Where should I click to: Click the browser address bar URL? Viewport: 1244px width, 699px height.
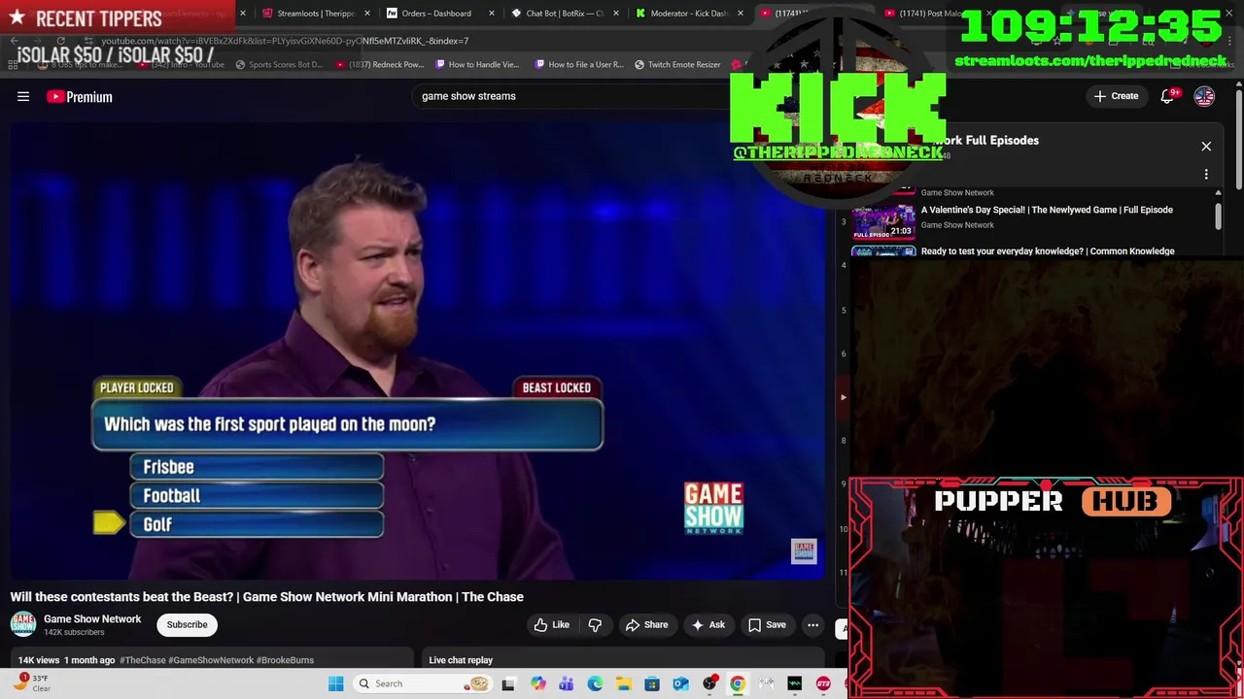(285, 42)
